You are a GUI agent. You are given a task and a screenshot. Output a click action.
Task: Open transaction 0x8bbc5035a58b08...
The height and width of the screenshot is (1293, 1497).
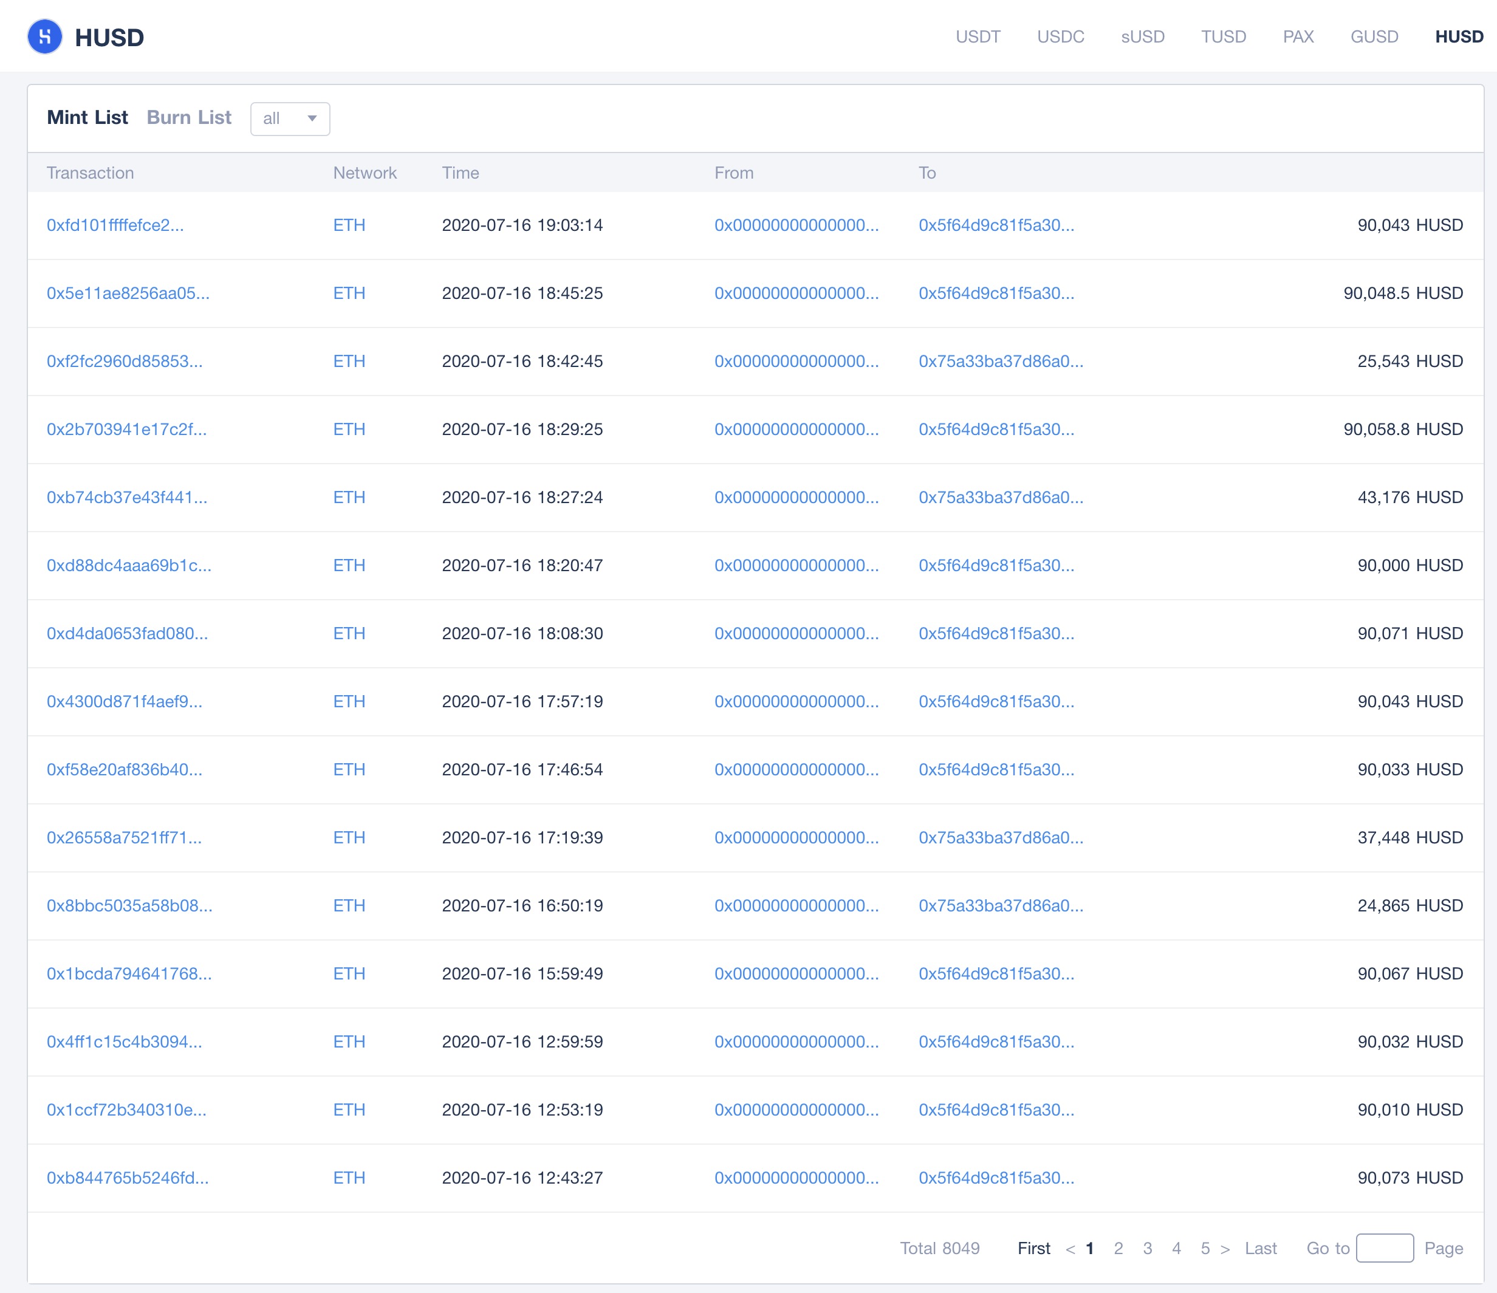pos(129,905)
